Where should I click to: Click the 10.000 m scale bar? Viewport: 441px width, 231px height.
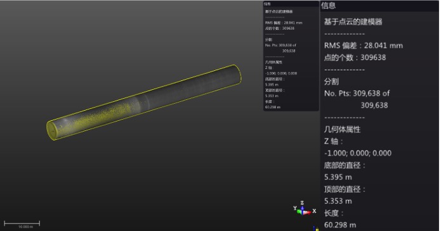click(x=22, y=223)
